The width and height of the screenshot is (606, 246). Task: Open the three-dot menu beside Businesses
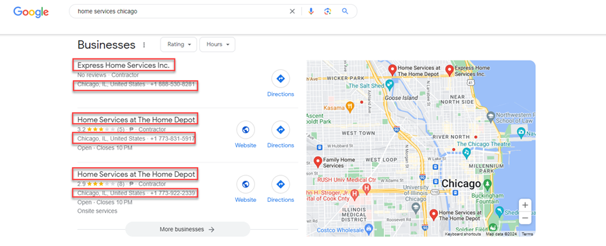[144, 45]
